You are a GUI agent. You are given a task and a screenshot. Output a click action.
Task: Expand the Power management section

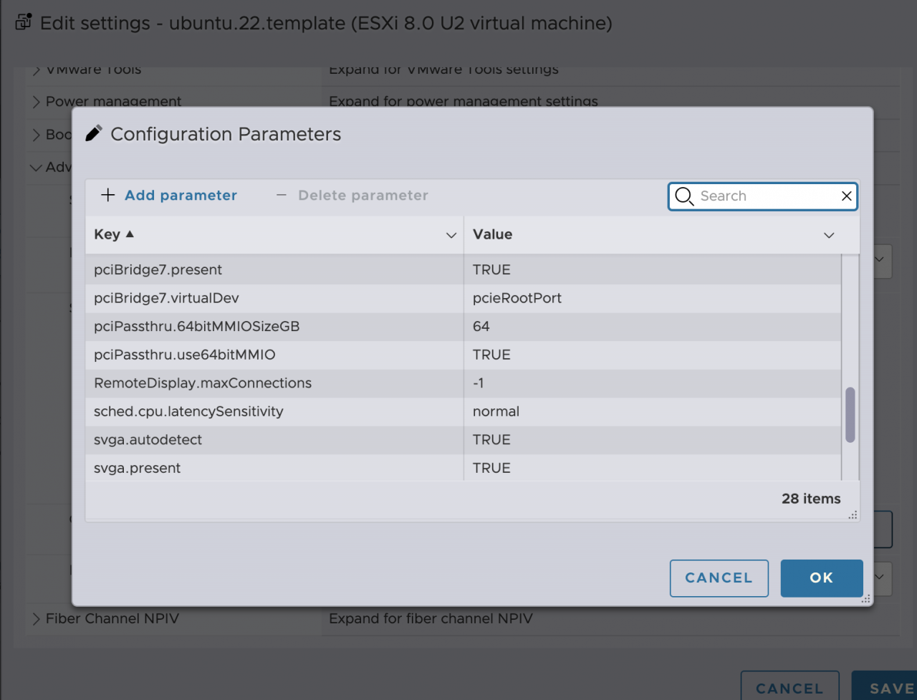36,102
